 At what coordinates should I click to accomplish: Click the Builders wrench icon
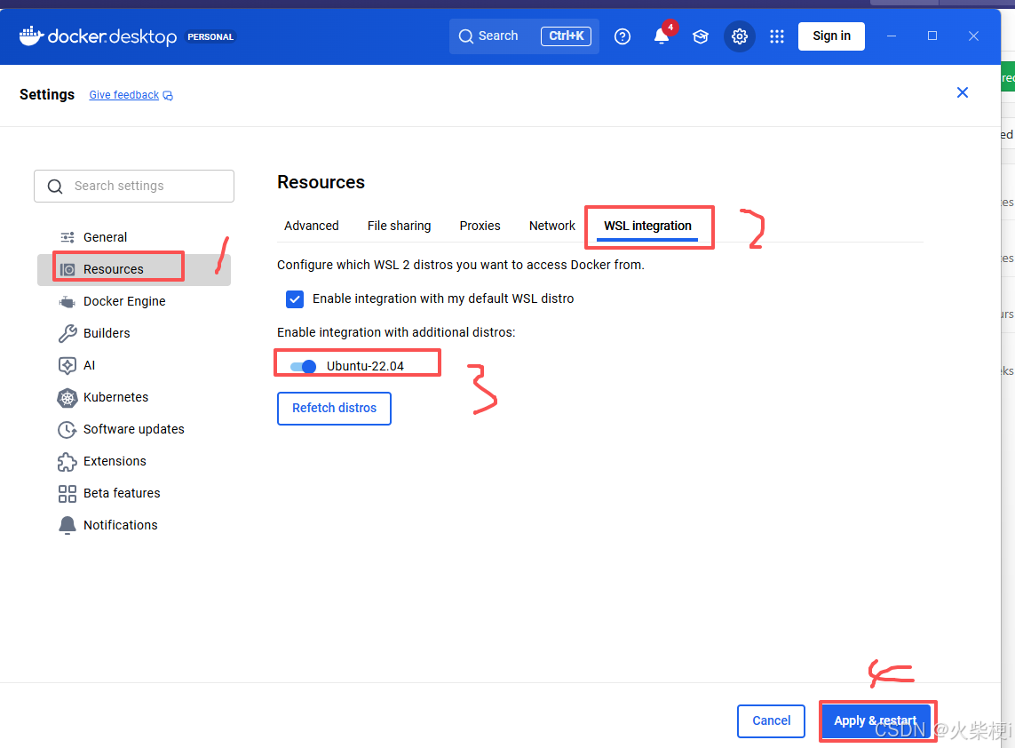(67, 333)
